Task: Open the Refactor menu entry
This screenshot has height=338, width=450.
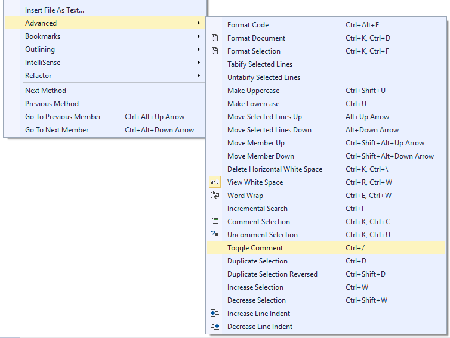Action: (105, 76)
